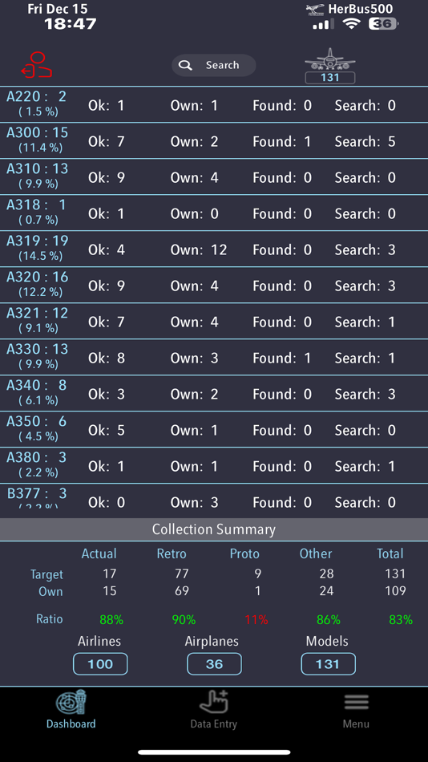Tap the Airplanes count button 36
Image resolution: width=428 pixels, height=762 pixels.
pyautogui.click(x=214, y=664)
